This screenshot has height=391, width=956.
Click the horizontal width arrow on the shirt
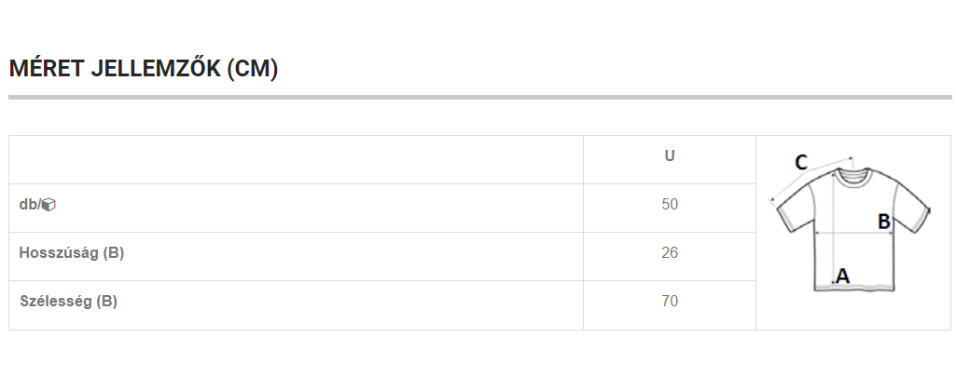[853, 232]
